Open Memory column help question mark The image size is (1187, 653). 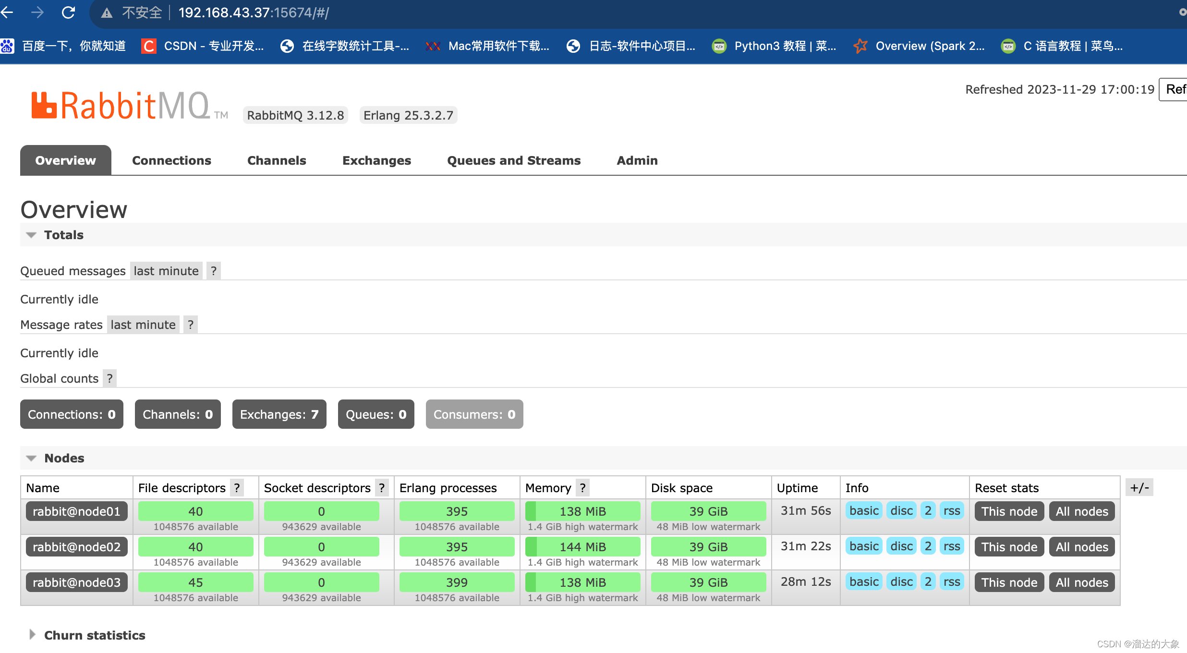[x=582, y=488]
